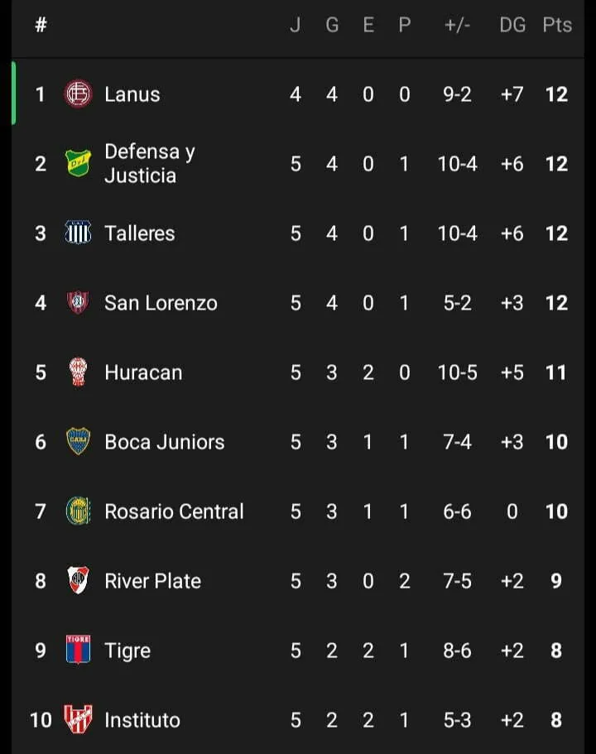This screenshot has width=596, height=754.
Task: Open the Lanus team name
Action: [132, 94]
